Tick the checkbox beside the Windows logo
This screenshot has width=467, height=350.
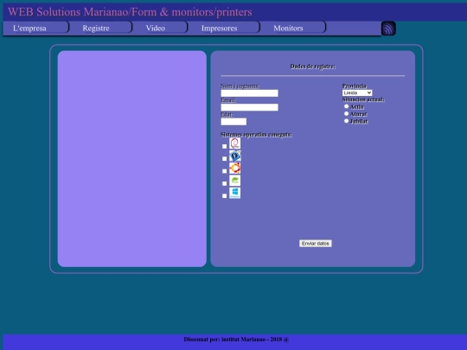coord(225,195)
